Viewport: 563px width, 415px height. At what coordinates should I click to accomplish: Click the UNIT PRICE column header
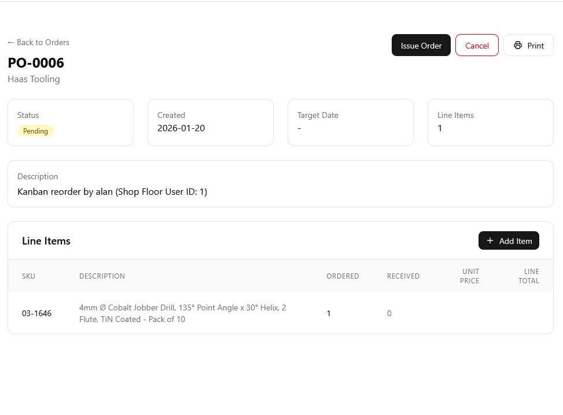(470, 276)
